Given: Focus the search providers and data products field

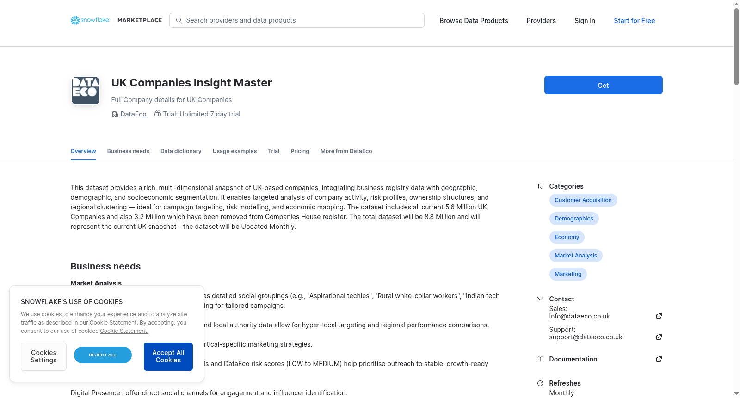Looking at the screenshot, I should pos(297,20).
